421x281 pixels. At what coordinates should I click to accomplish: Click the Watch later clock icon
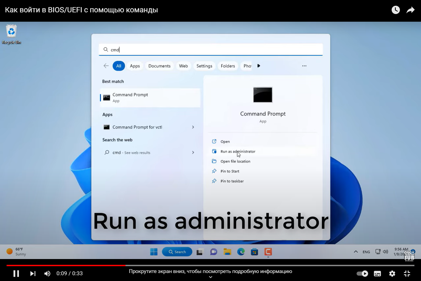tap(396, 10)
